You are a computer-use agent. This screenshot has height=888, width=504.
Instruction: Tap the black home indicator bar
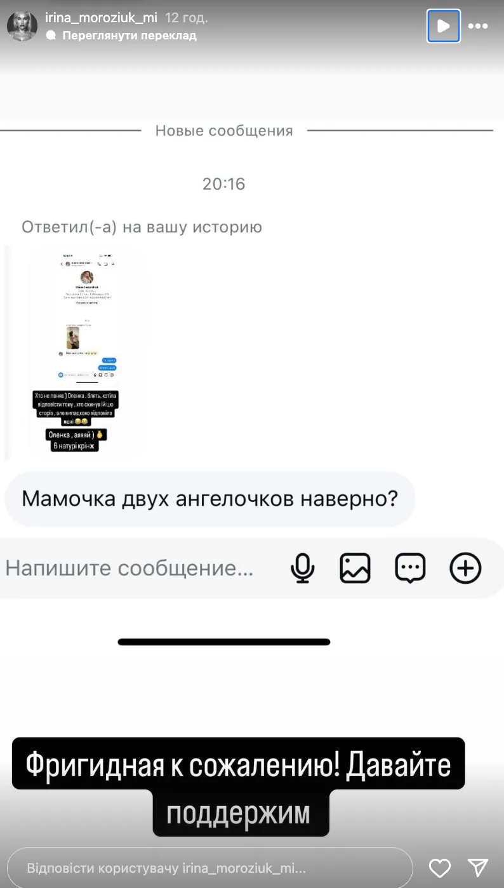click(x=224, y=642)
